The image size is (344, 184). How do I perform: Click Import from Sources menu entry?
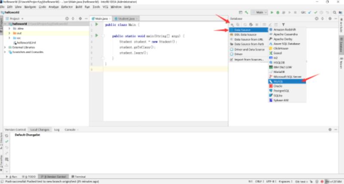[249, 60]
